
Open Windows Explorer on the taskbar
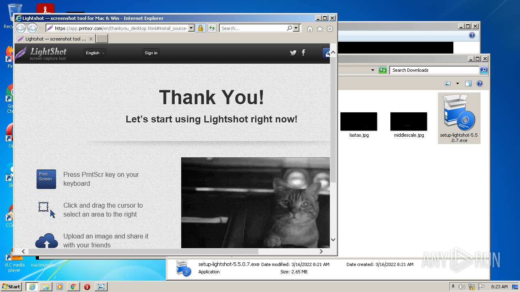46,287
